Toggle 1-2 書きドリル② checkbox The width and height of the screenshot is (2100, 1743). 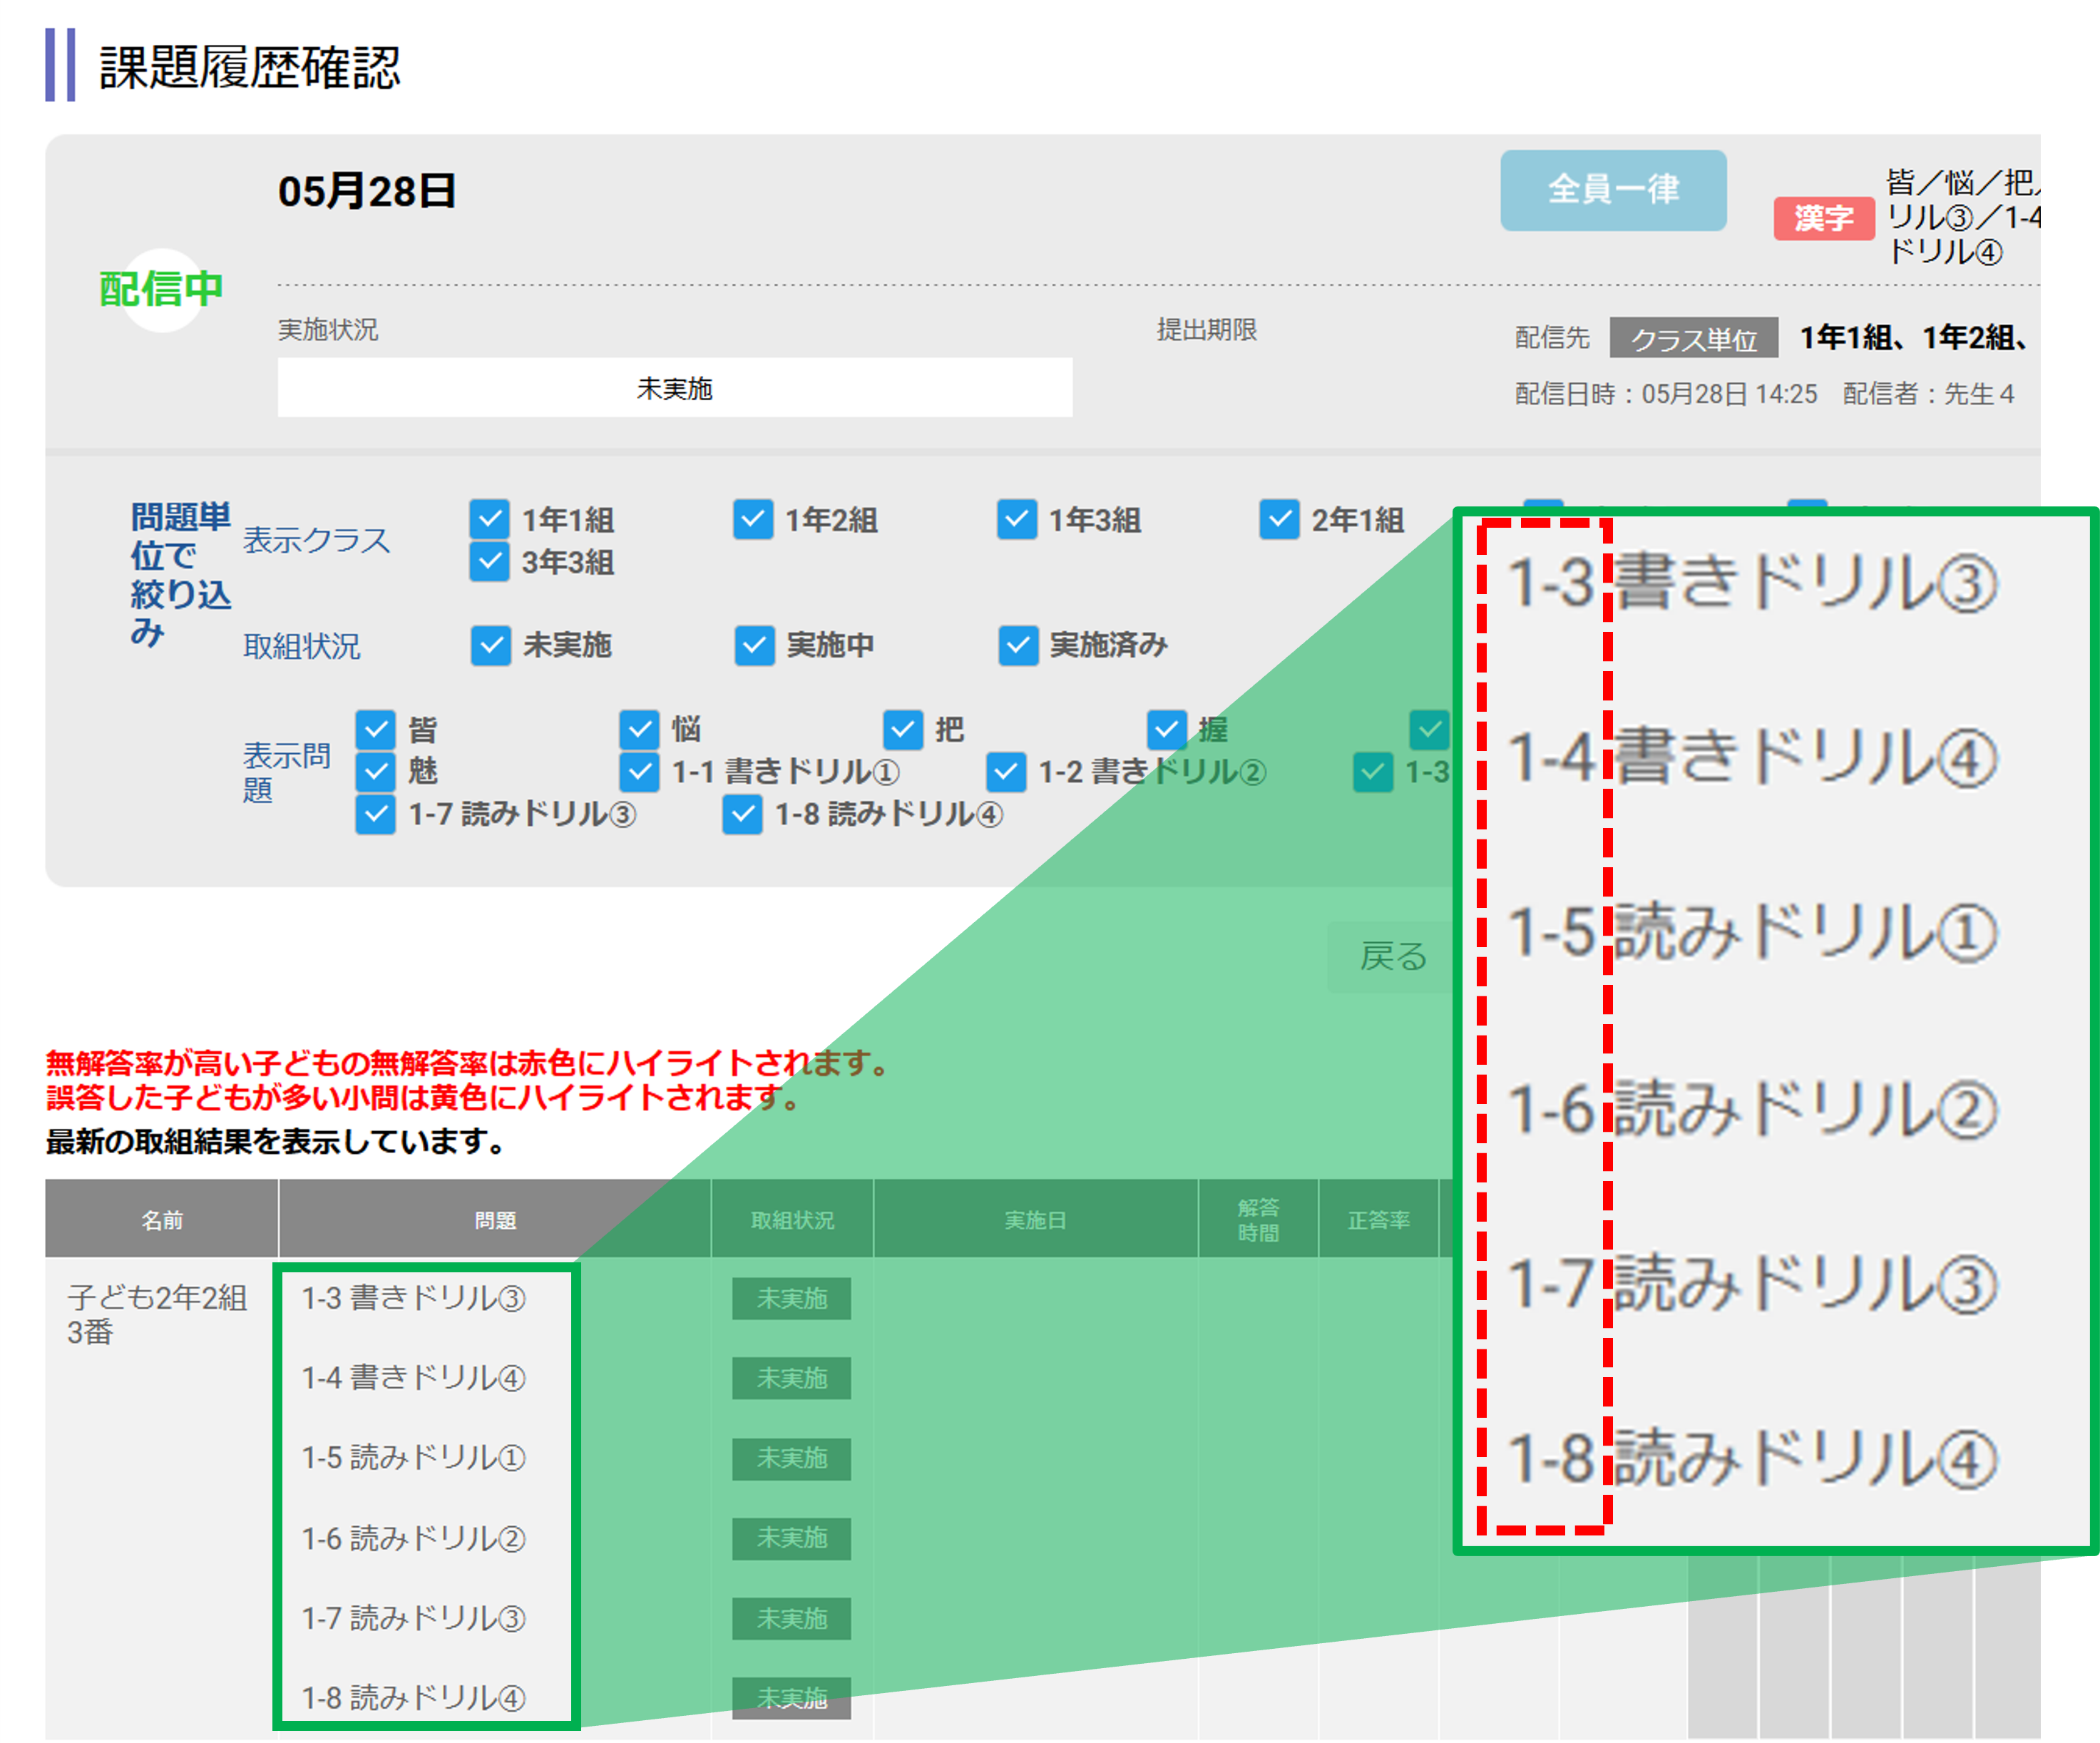click(x=1005, y=772)
